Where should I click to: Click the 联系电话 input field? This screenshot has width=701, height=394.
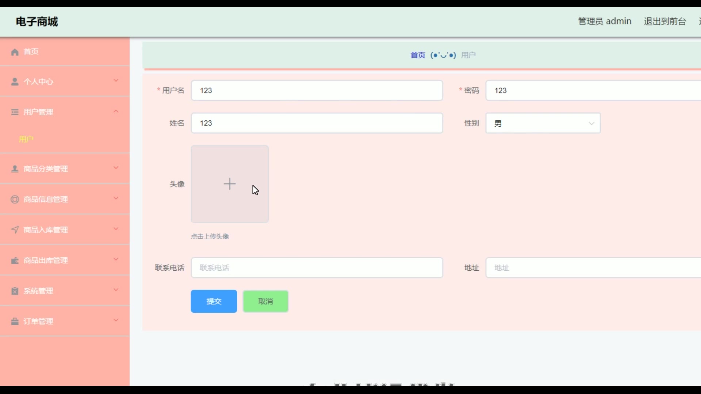coord(317,268)
